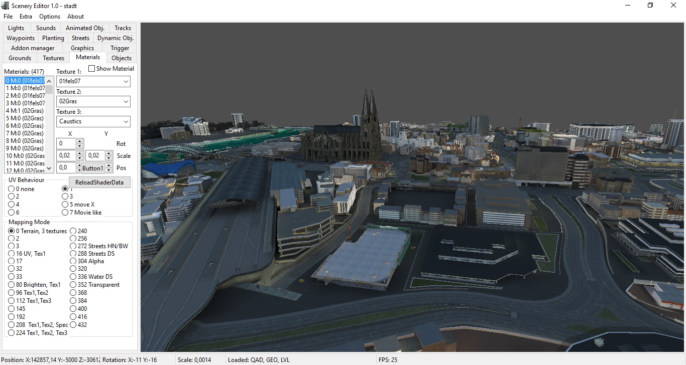The height and width of the screenshot is (365, 686).
Task: Switch to the Animated Obj. tab
Action: tap(85, 28)
